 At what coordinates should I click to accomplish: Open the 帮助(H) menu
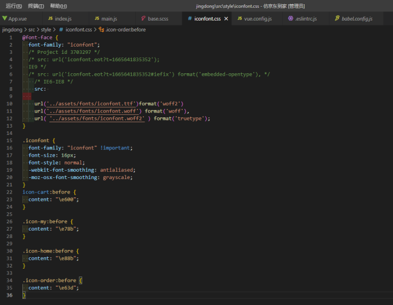pyautogui.click(x=58, y=5)
